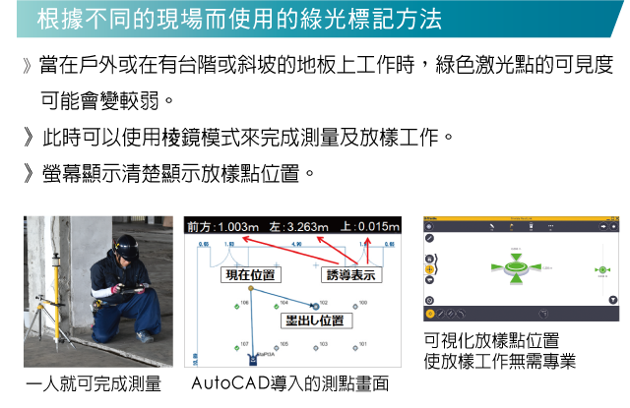Screen dimensions: 630x408
Task: Click the caption AutoCAD導入的測點畫面
Action: tap(290, 384)
